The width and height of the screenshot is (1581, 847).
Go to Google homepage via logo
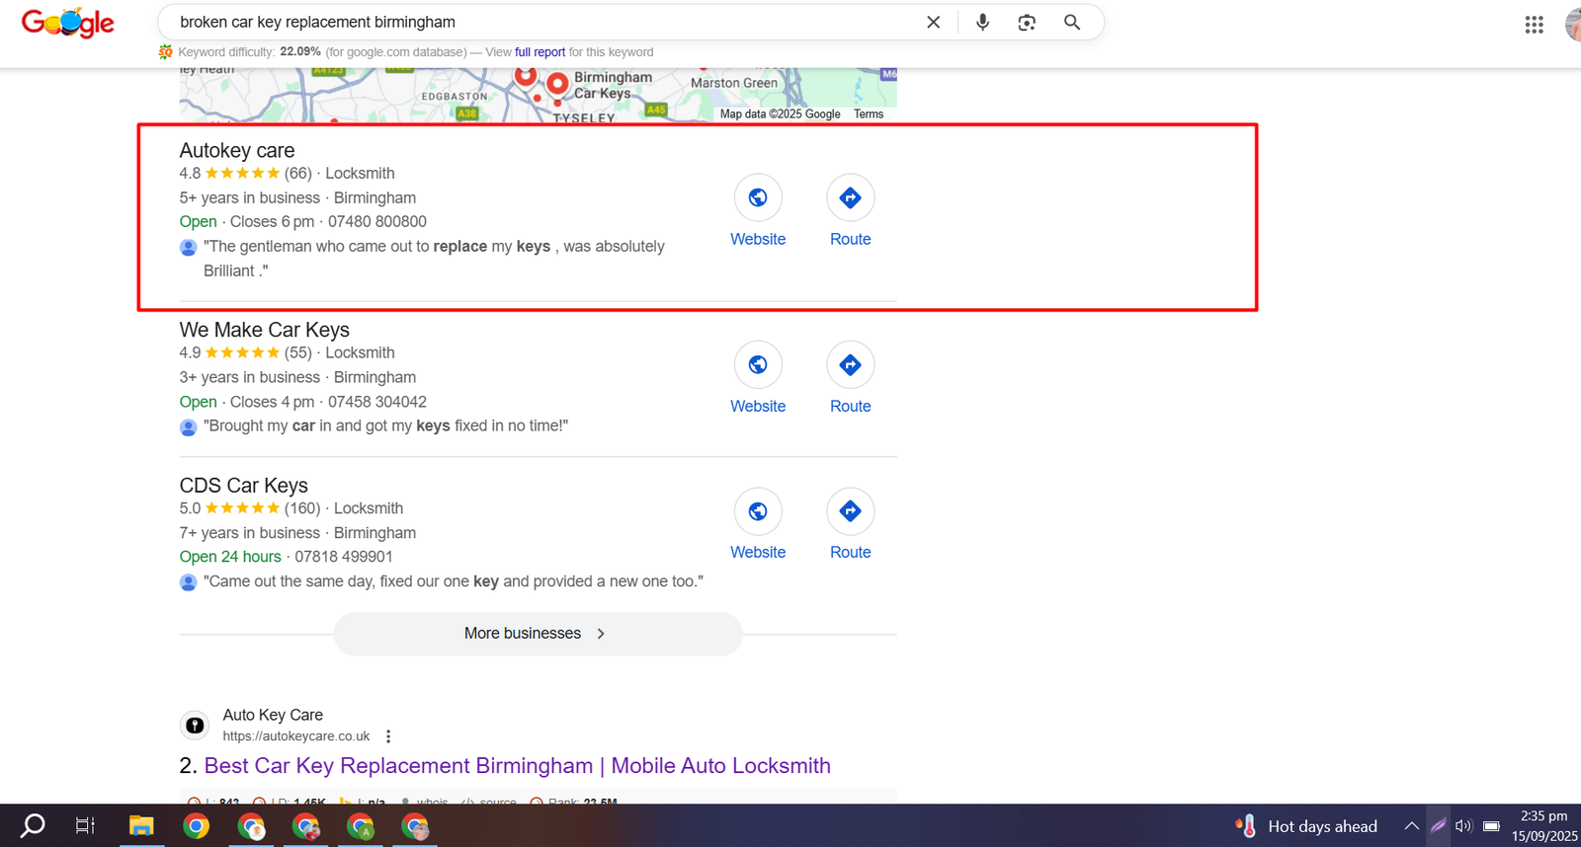(67, 23)
